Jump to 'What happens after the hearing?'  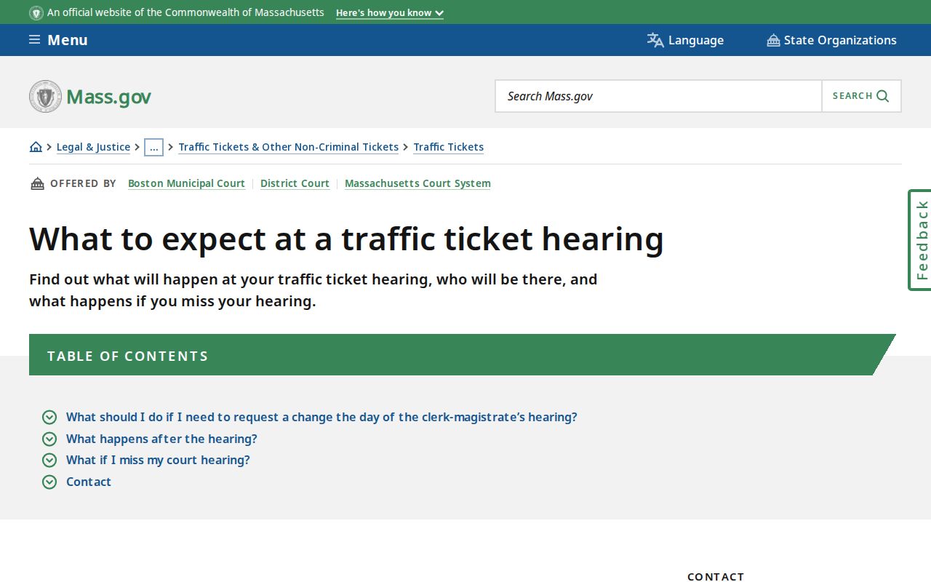click(x=161, y=439)
